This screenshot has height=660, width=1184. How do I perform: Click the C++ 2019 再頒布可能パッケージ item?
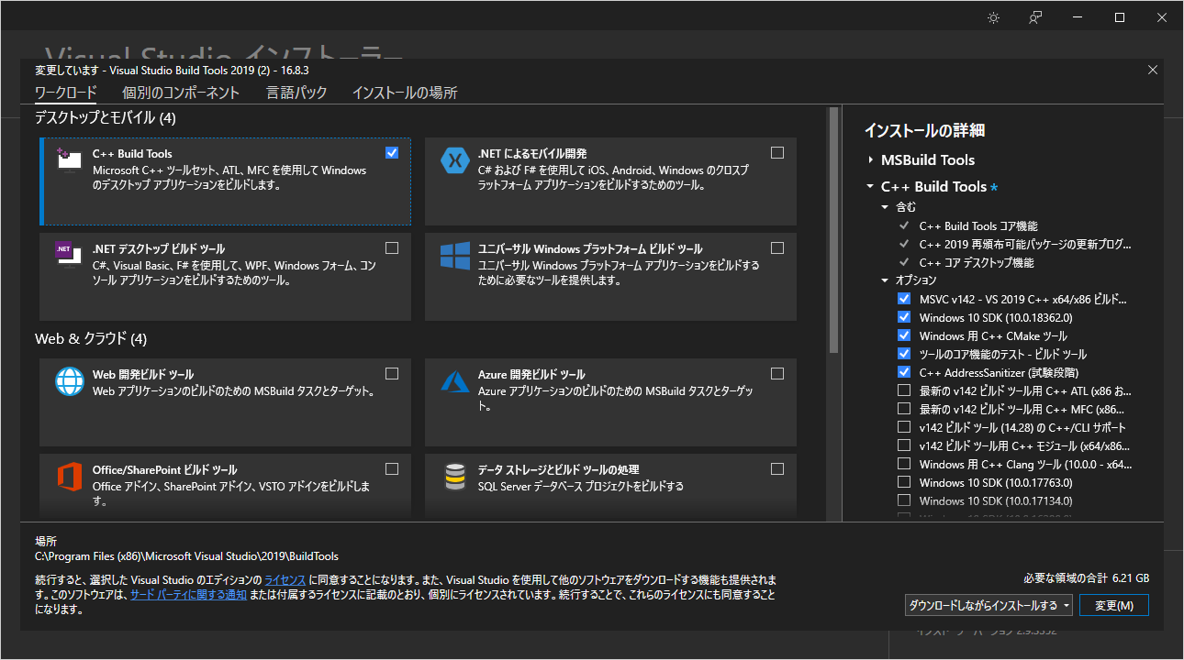click(x=1025, y=244)
